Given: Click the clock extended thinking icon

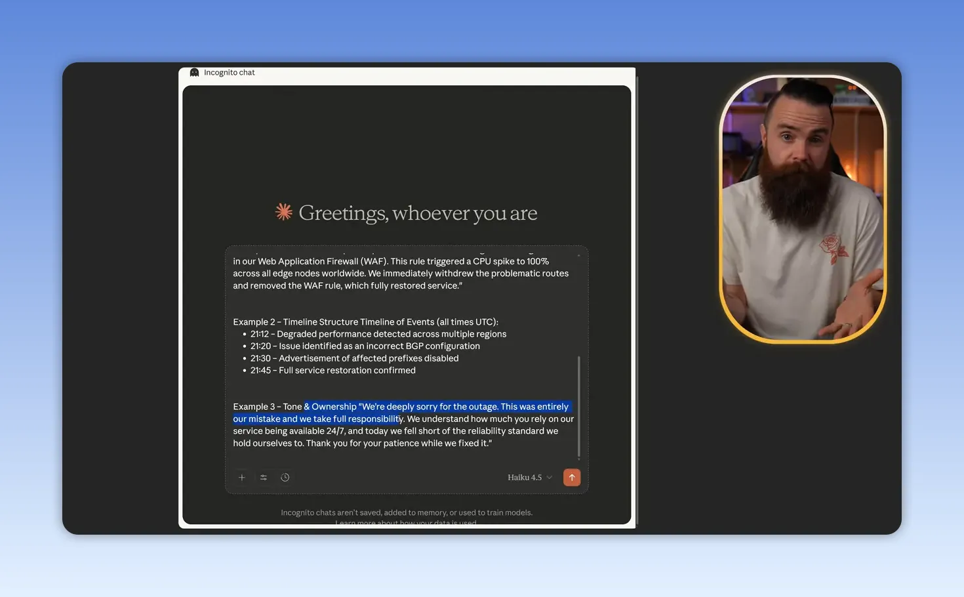Looking at the screenshot, I should click(285, 478).
